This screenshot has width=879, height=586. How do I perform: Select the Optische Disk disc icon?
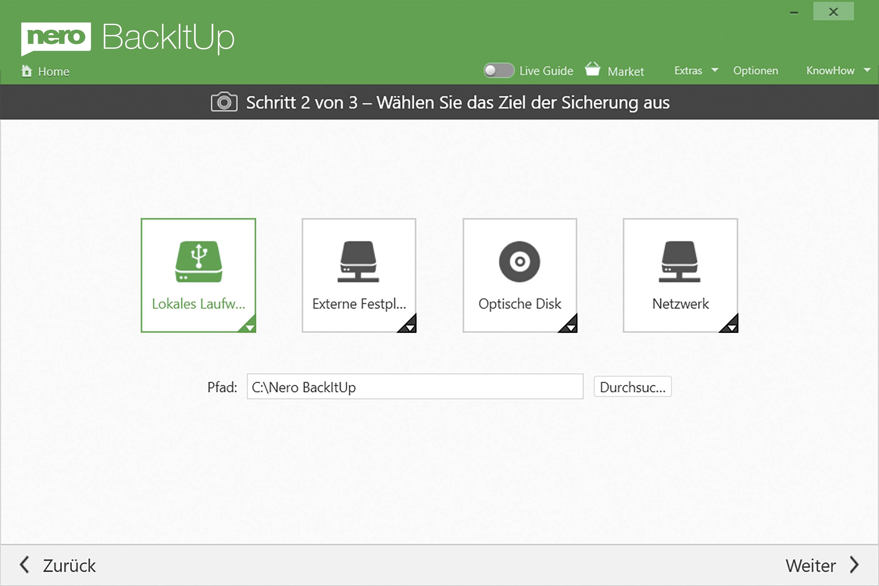[x=519, y=262]
